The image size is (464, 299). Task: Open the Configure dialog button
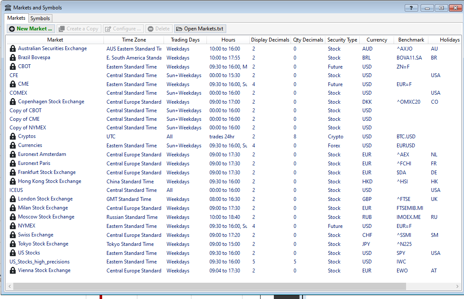(123, 29)
